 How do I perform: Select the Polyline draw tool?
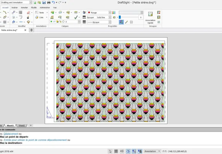point(5,12)
